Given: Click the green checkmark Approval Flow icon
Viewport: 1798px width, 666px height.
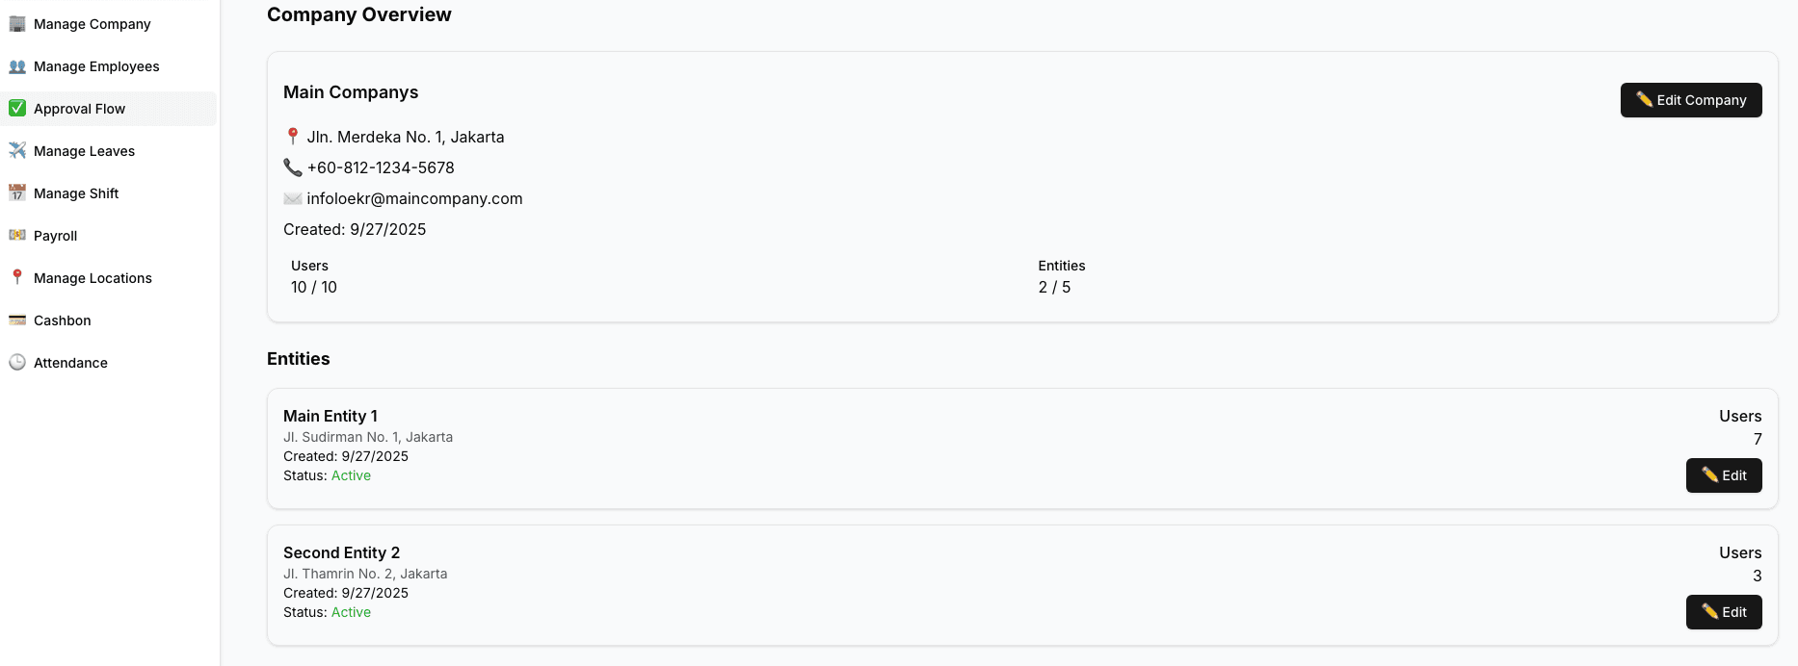Looking at the screenshot, I should click(x=17, y=109).
